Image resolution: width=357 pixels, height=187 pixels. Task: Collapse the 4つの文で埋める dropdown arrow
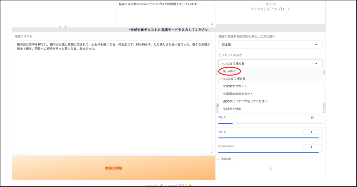tap(316, 64)
